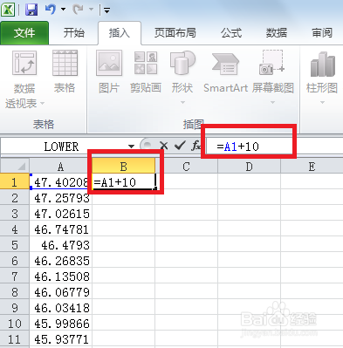Insert a 图片 picture
Viewport: 343px width, 348px height.
(x=109, y=72)
